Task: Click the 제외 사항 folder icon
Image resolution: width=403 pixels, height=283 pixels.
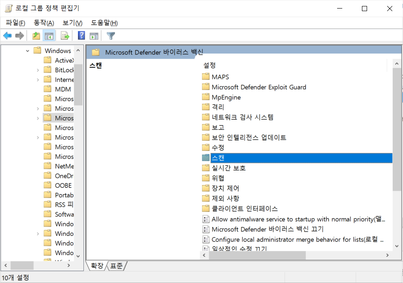Action: coord(206,198)
